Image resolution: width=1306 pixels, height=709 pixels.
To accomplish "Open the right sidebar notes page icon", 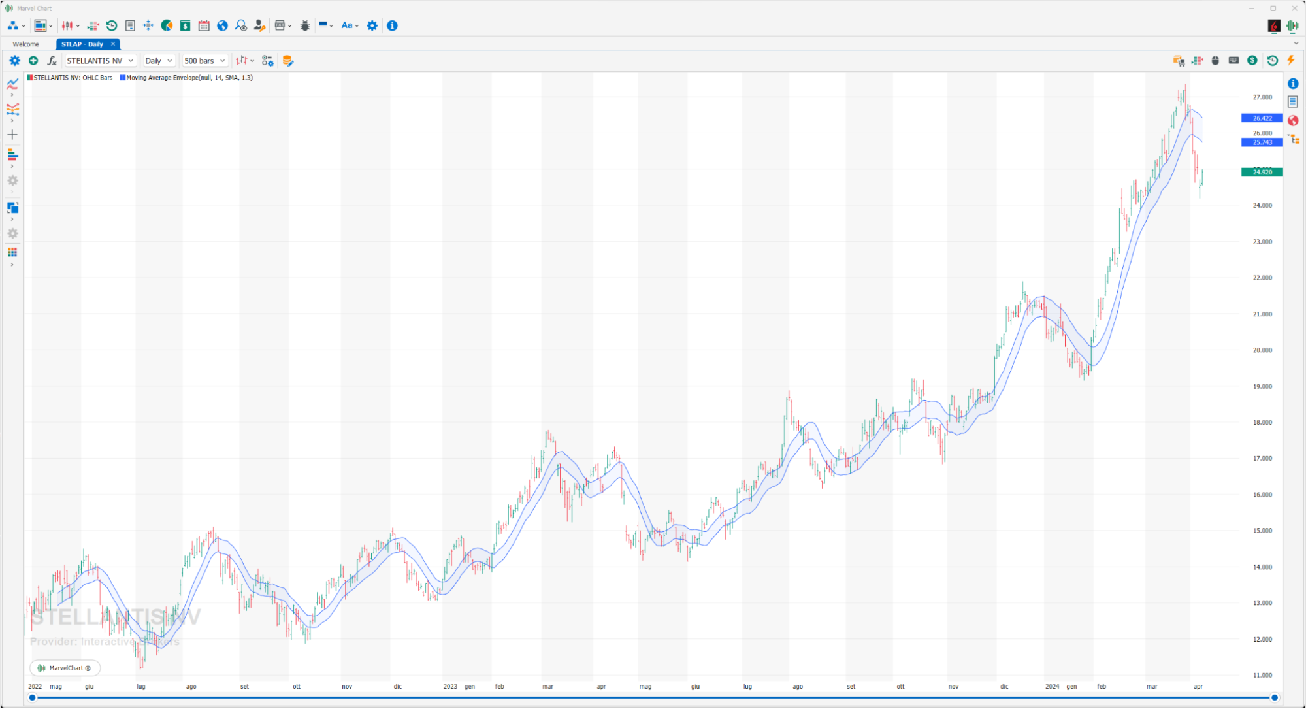I will click(1293, 102).
